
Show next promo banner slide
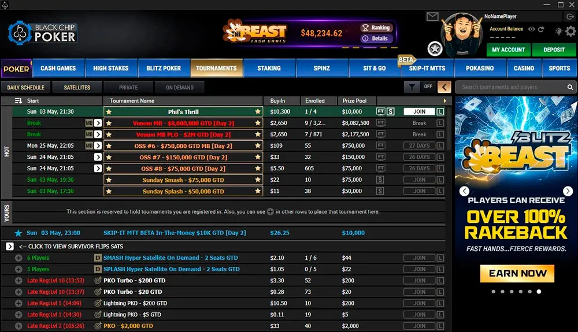tap(568, 191)
